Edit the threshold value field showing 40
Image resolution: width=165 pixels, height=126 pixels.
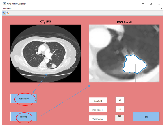tap(120, 100)
